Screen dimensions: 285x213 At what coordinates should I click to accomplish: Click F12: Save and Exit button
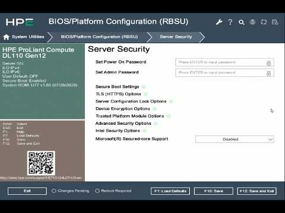point(256,191)
